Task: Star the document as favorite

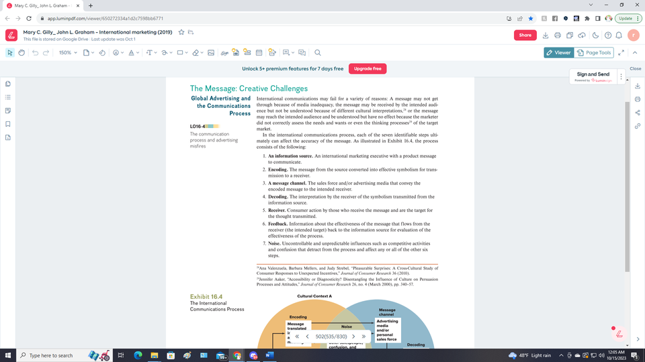Action: pyautogui.click(x=181, y=32)
